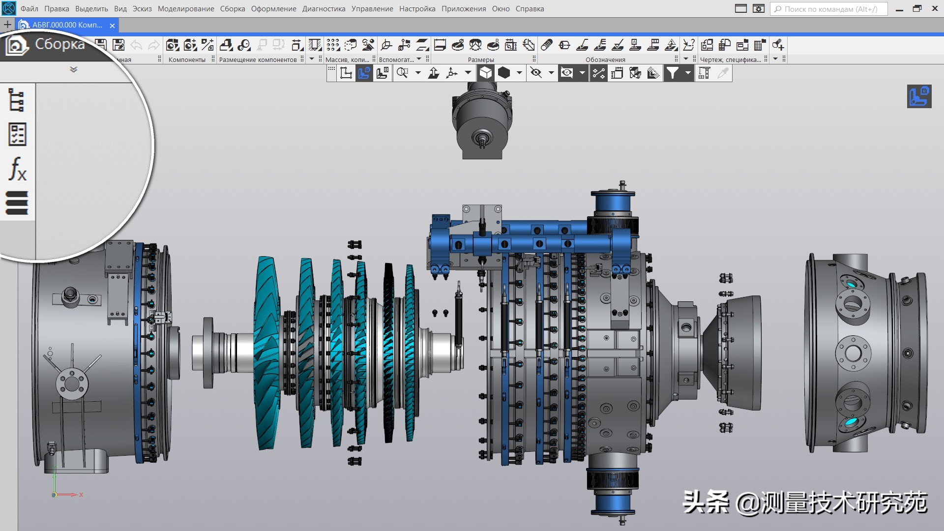Viewport: 944px width, 531px height.
Task: Expand the Вспомогат toolbar group arrow
Action: (x=419, y=59)
